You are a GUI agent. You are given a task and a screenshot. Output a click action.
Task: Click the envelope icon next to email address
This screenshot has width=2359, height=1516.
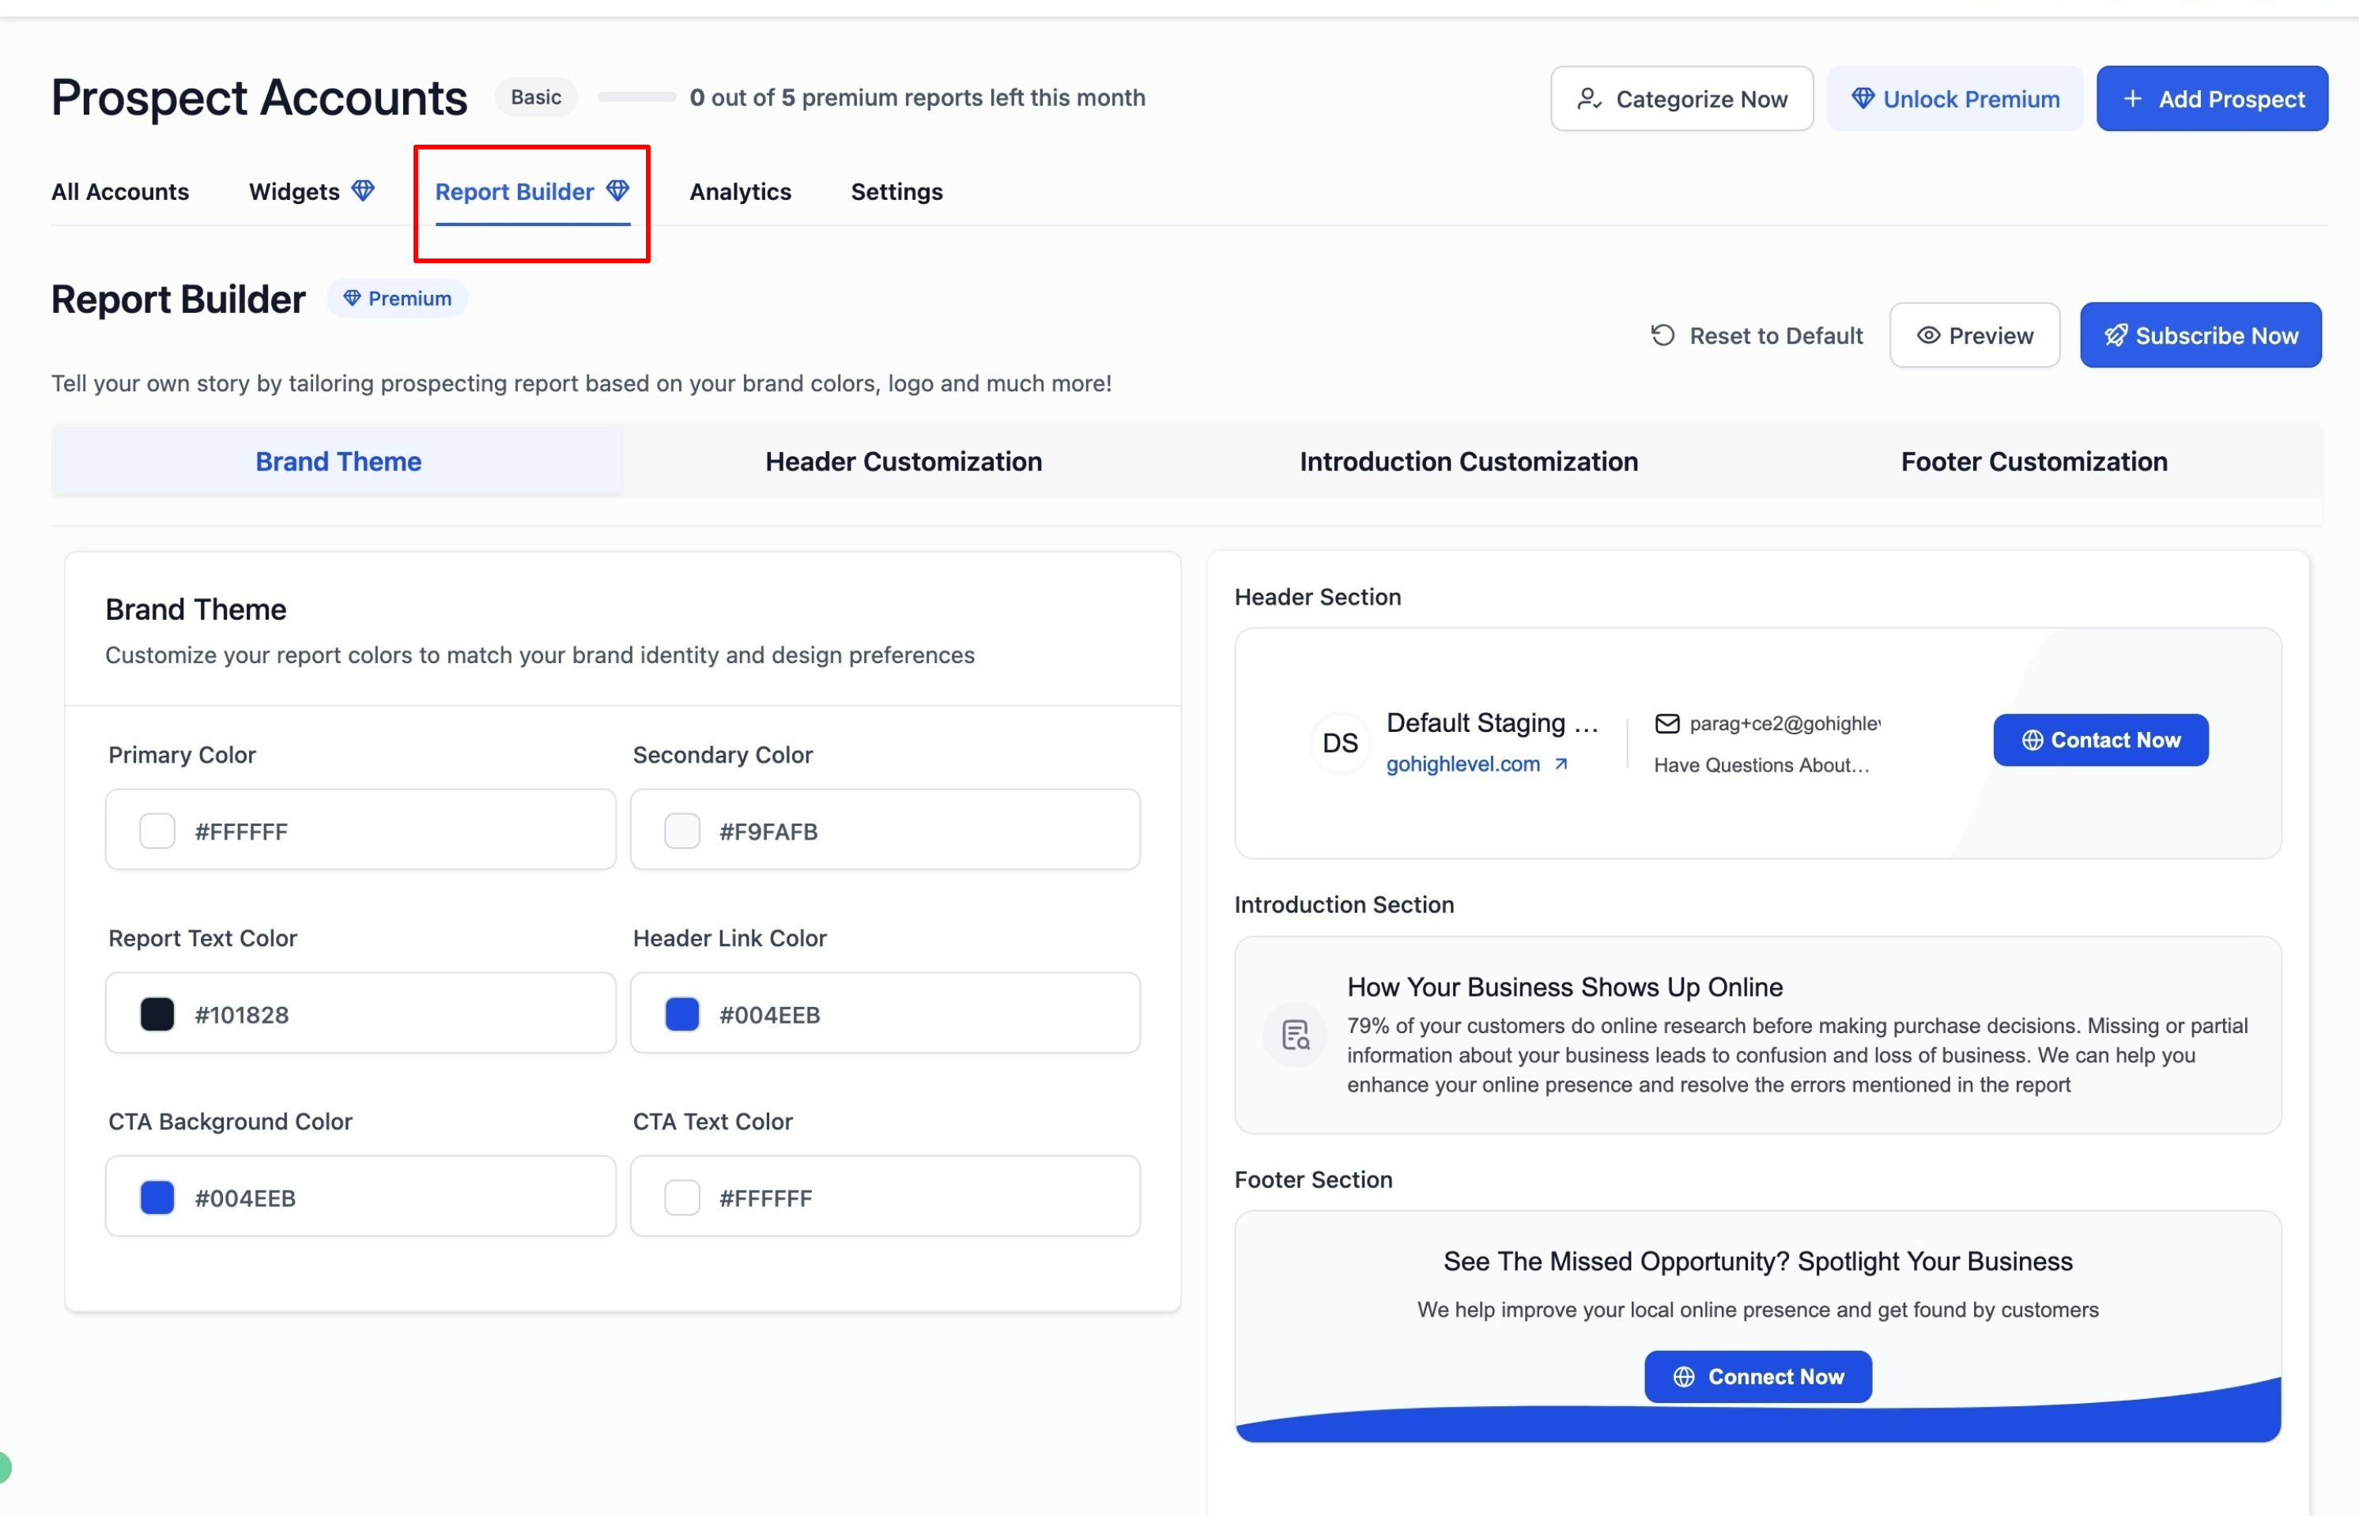[1666, 723]
